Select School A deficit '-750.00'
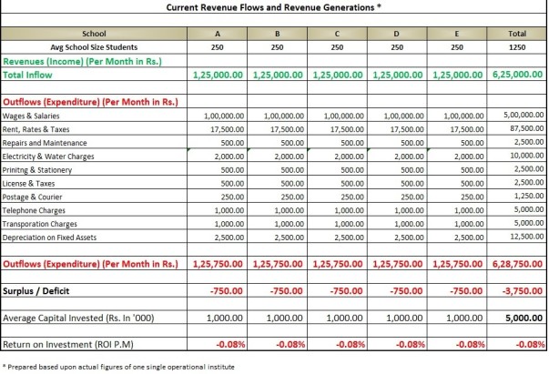Screen dimensions: 549x374 (226, 291)
